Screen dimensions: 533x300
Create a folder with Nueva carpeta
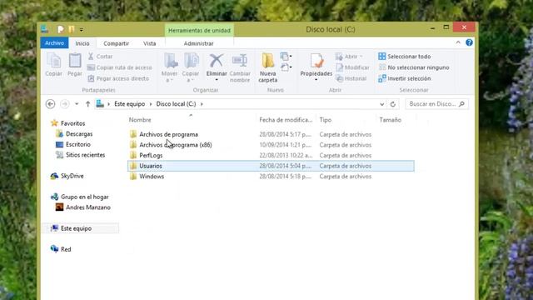[268, 67]
